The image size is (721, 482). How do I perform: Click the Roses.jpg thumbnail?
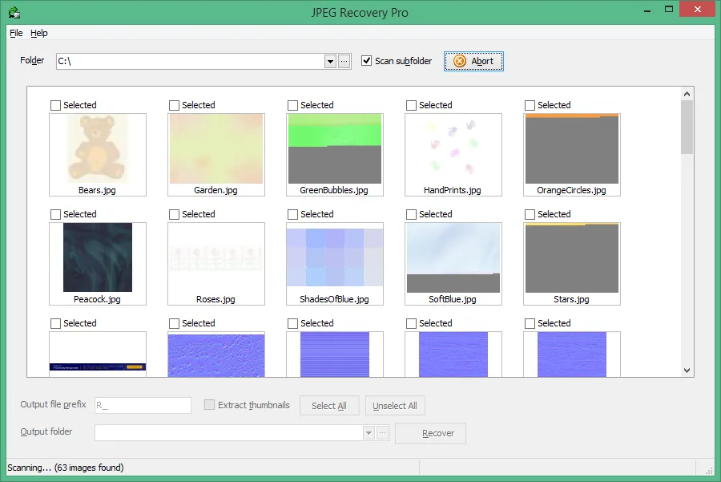point(216,257)
